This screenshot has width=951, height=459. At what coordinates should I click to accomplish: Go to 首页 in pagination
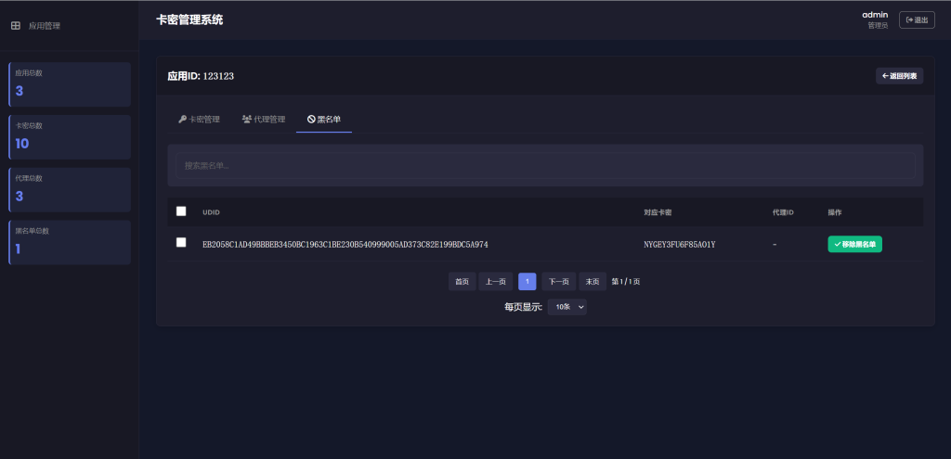coord(462,282)
